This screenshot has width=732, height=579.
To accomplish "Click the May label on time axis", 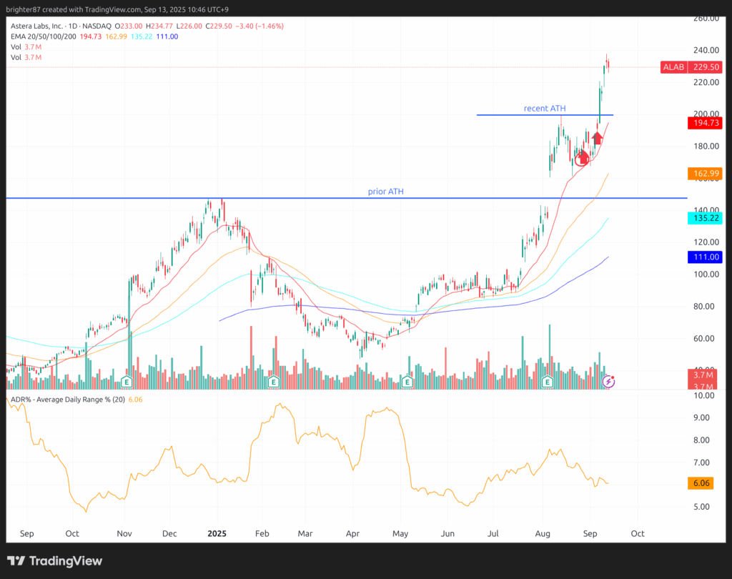I will click(x=400, y=533).
